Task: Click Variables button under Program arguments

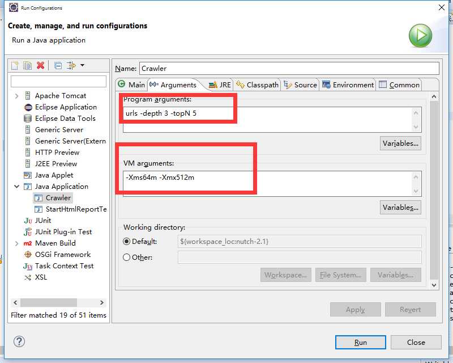Action: (x=400, y=143)
